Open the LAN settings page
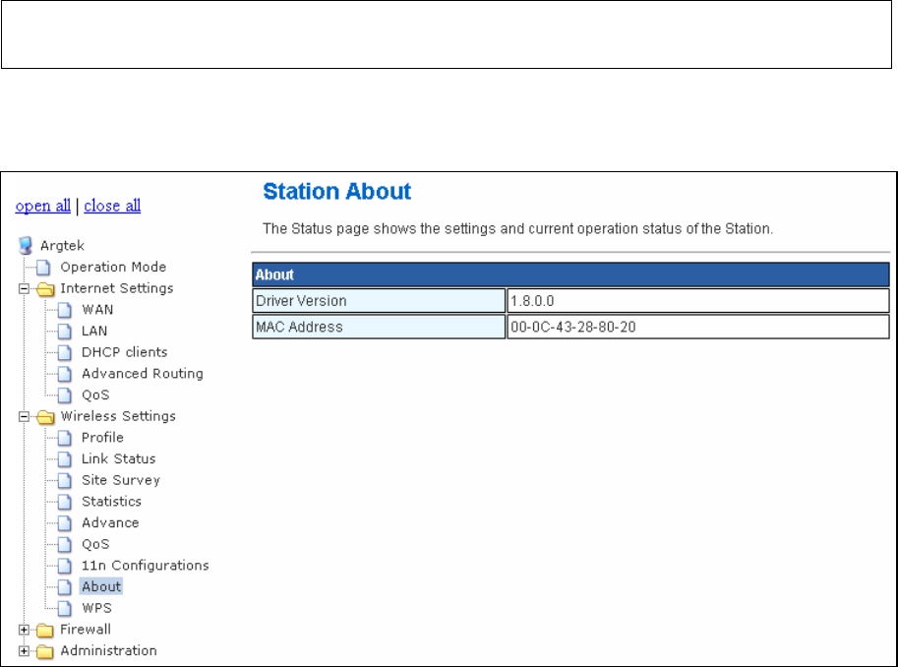 click(94, 331)
